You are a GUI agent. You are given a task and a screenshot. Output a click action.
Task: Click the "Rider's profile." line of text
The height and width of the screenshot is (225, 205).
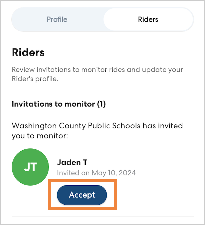(x=35, y=79)
